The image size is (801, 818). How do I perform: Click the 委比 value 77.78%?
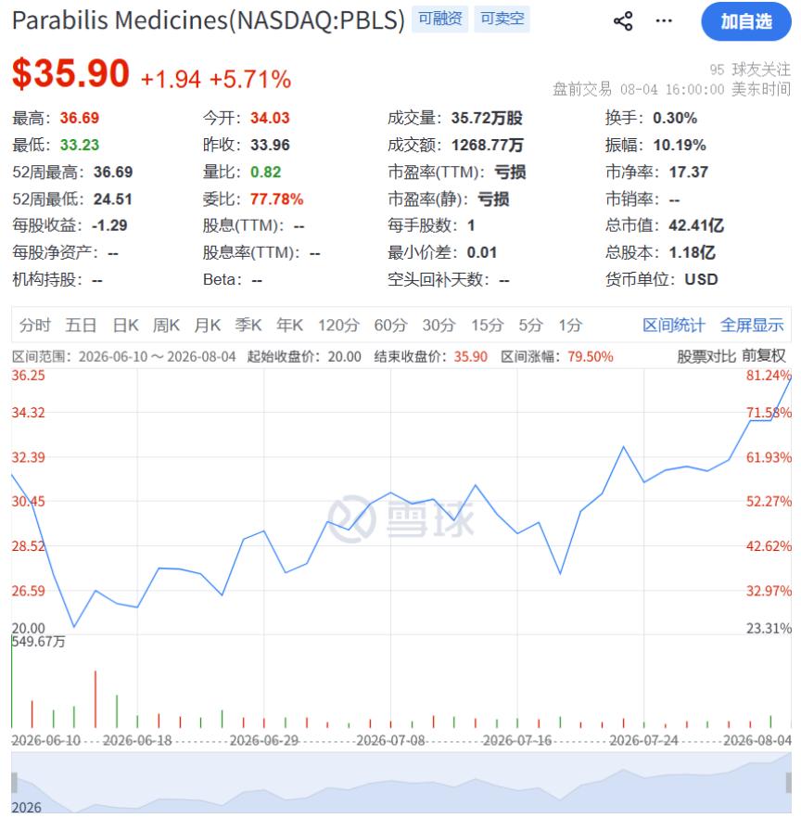pos(276,198)
